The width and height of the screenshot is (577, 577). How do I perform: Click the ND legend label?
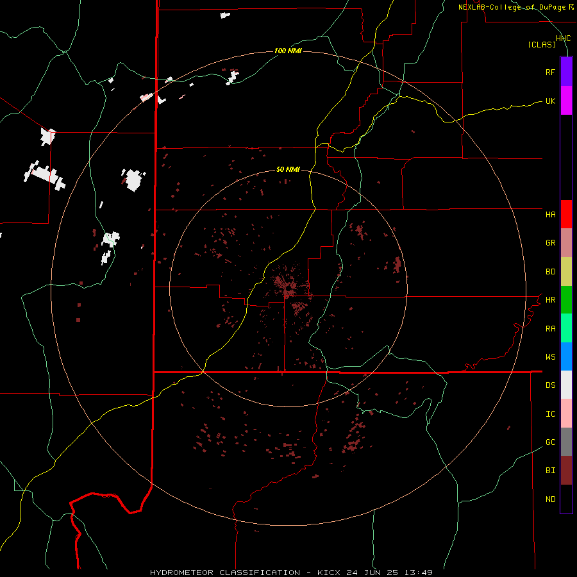click(x=550, y=499)
